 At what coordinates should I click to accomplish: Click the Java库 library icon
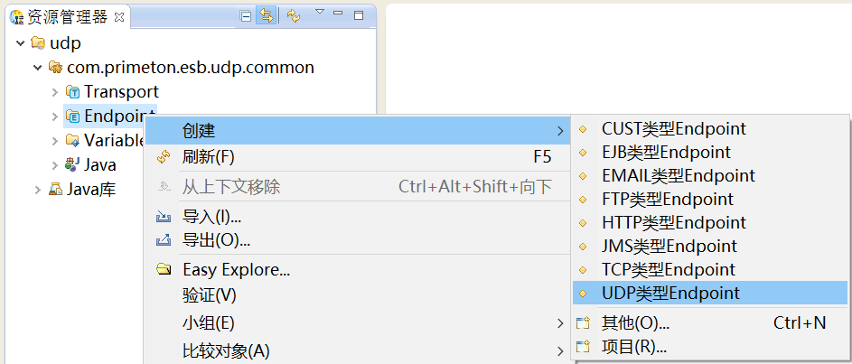tap(56, 189)
